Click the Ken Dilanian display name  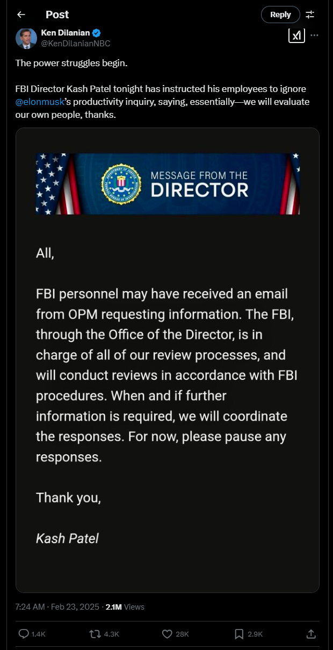66,33
